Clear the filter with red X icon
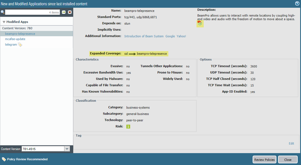 [x=70, y=12]
